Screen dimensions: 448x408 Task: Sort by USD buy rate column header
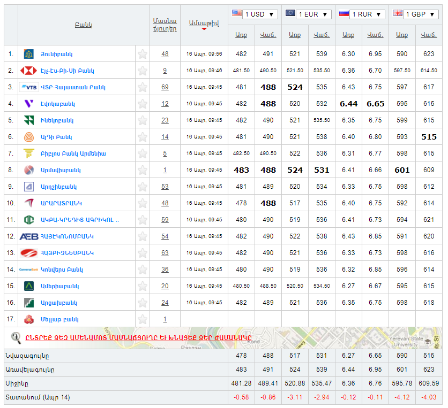point(241,35)
